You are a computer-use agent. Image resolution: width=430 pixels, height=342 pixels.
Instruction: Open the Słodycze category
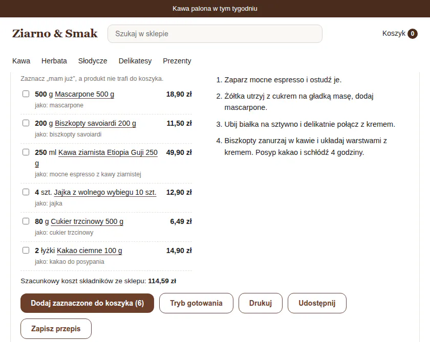[x=93, y=61]
